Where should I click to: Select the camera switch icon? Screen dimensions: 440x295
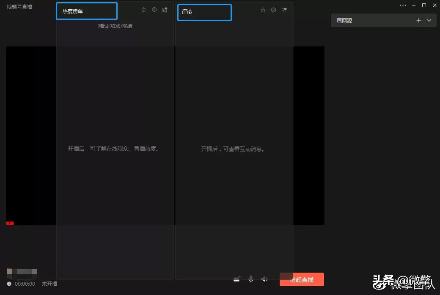pyautogui.click(x=237, y=279)
